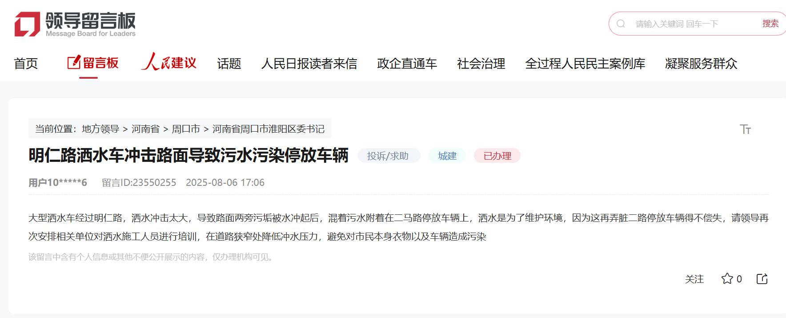Viewport: 786px width, 318px height.
Task: Click the share icon
Action: point(762,279)
